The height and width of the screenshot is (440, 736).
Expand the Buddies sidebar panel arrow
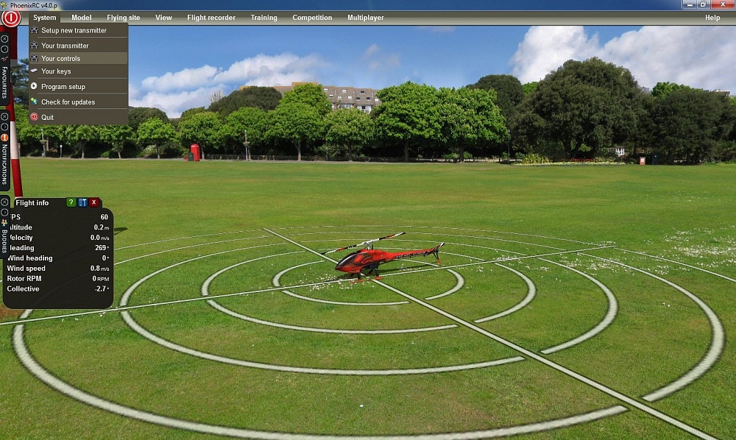[x=4, y=212]
